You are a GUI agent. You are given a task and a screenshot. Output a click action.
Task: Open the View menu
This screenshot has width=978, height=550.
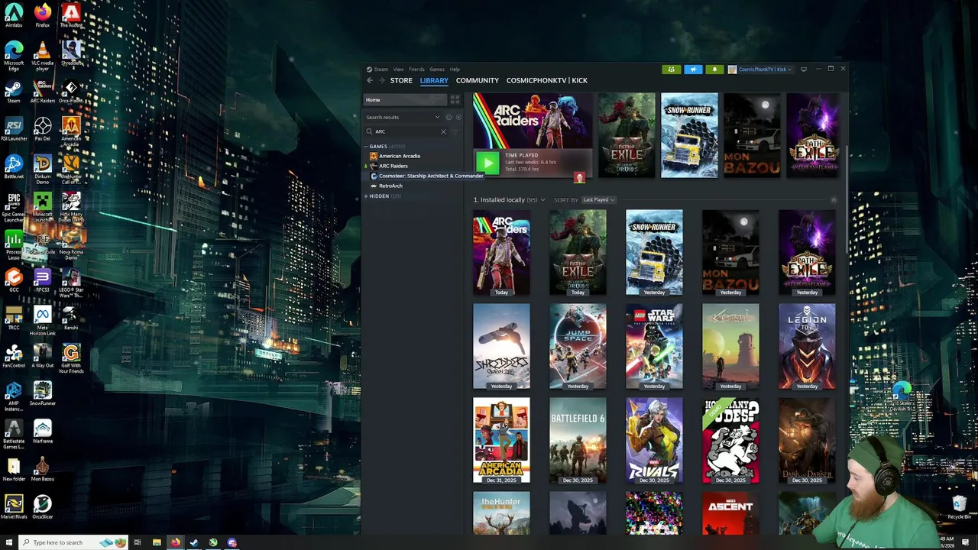pos(398,70)
